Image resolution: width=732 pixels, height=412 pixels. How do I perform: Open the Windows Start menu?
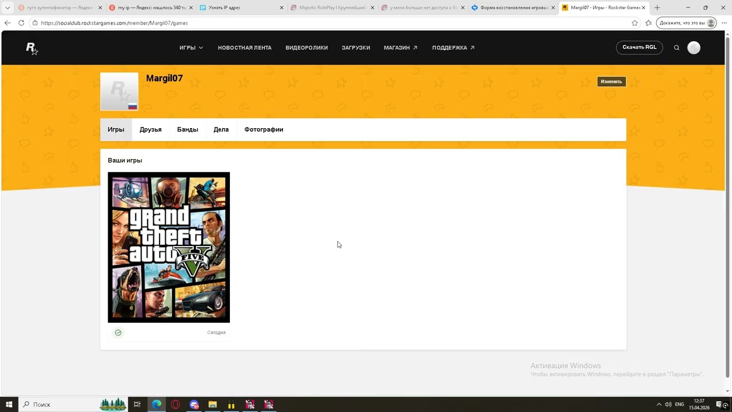pyautogui.click(x=9, y=405)
